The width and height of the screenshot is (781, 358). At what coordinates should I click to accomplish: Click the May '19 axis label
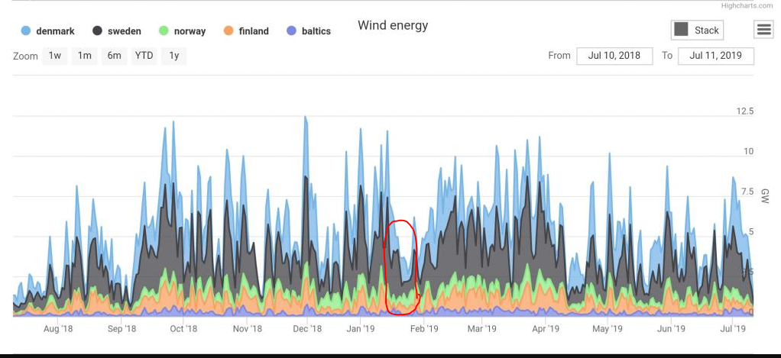(x=608, y=329)
